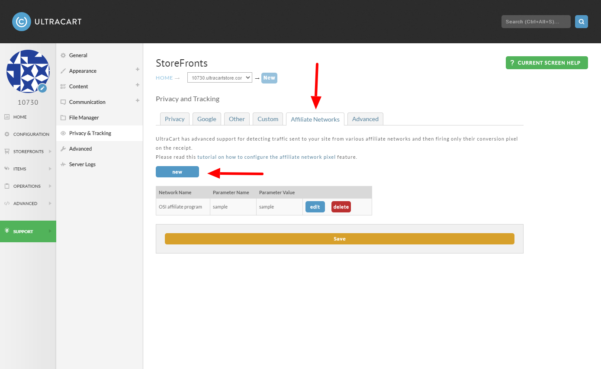Screen dimensions: 601x369
Task: Select the Affiliate Networks tab
Action: tap(315, 119)
